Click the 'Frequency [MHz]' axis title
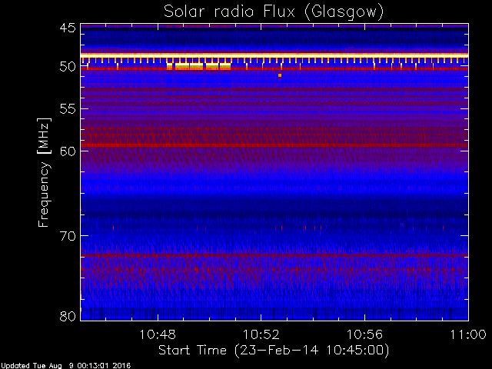This screenshot has width=492, height=369. 45,172
